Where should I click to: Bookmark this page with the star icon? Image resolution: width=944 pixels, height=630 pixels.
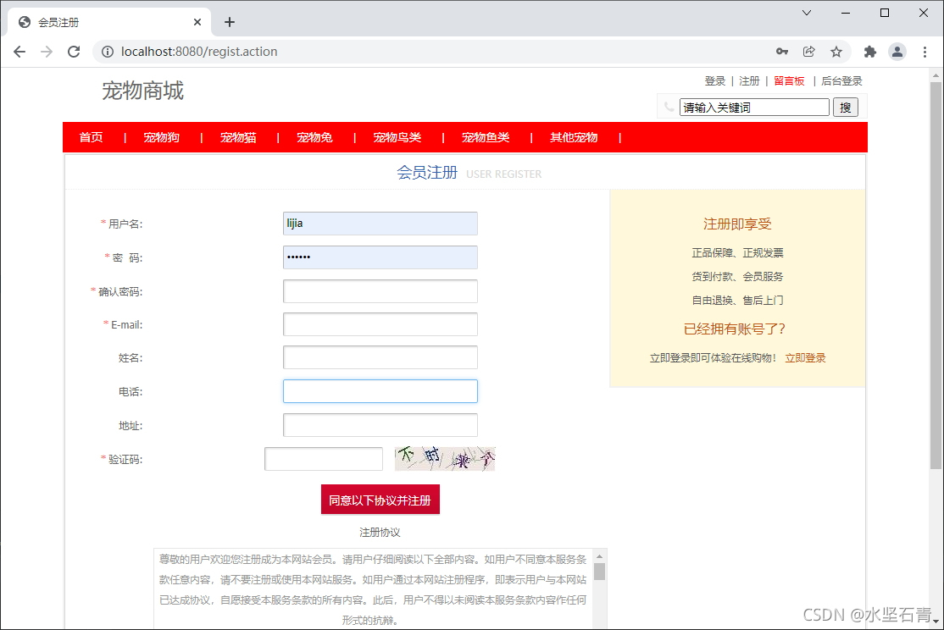pos(836,52)
